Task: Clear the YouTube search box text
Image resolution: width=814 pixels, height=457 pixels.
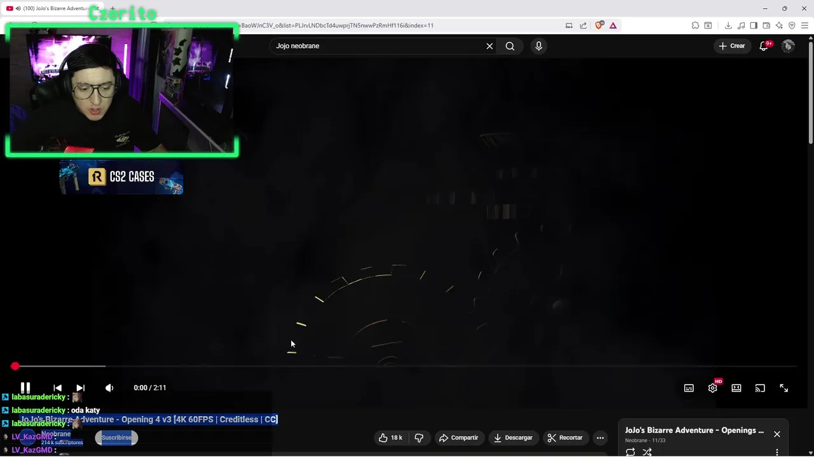Action: point(490,46)
